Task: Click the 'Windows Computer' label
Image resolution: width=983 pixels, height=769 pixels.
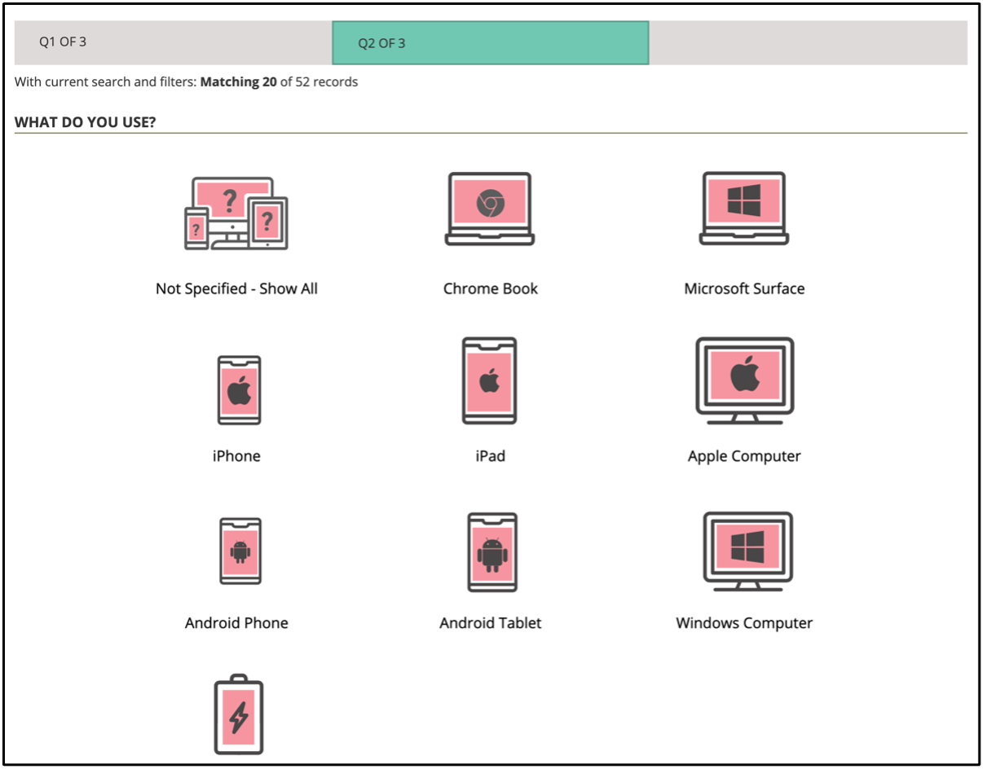Action: pyautogui.click(x=744, y=623)
